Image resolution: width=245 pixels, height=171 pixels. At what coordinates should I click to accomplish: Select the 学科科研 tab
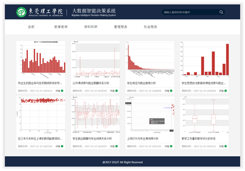pyautogui.click(x=91, y=27)
